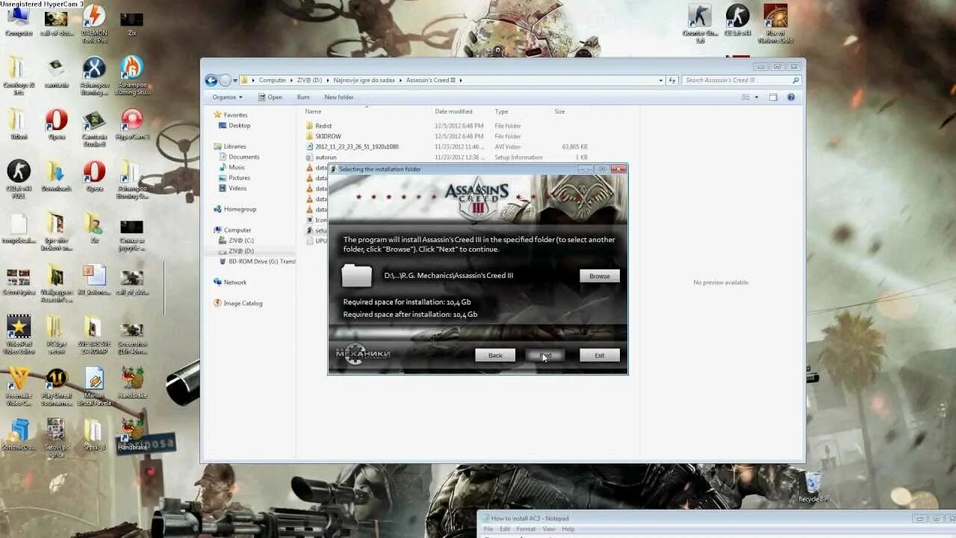This screenshot has height=538, width=956.
Task: Expand the arrow after Najnovije igre do sadaa
Action: tap(401, 80)
